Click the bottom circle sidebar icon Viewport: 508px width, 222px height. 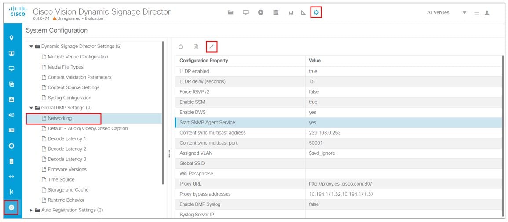pos(12,207)
